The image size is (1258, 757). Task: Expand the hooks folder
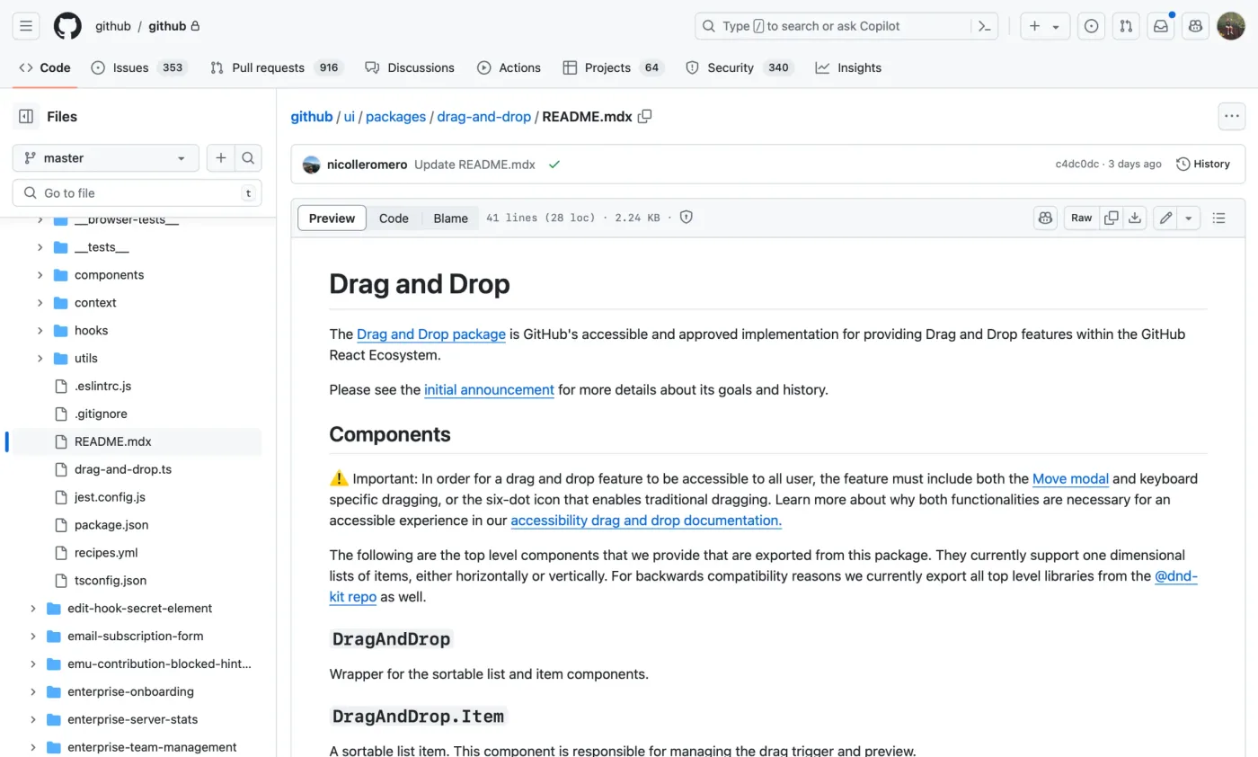[40, 331]
